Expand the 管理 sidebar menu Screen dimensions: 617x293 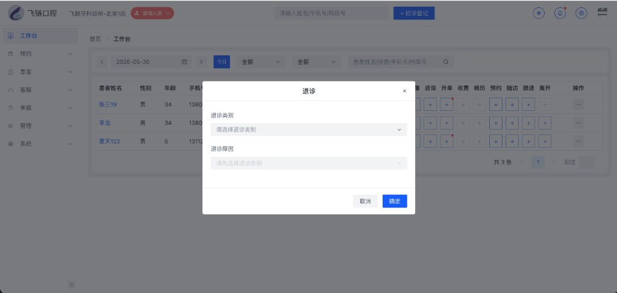tap(40, 126)
